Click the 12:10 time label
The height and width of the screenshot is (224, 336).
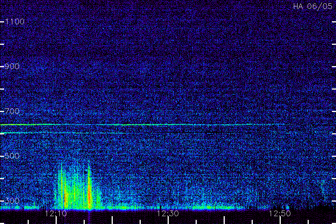[x=56, y=214]
